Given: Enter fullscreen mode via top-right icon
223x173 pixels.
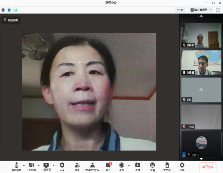Looking at the screenshot, I should (x=218, y=10).
